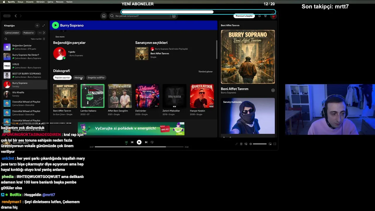Open the Çalma menu
The image size is (375, 211).
50,2
